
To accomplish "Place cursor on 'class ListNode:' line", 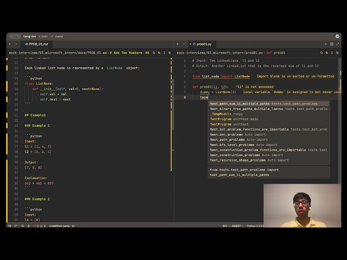I will click(39, 84).
